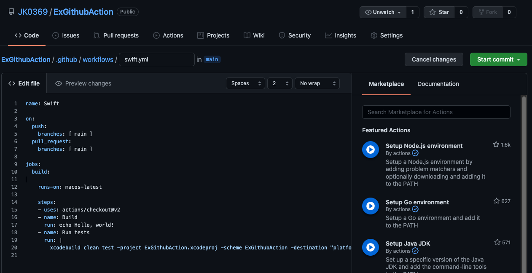Select the Documentation tab
532x273 pixels.
point(438,84)
